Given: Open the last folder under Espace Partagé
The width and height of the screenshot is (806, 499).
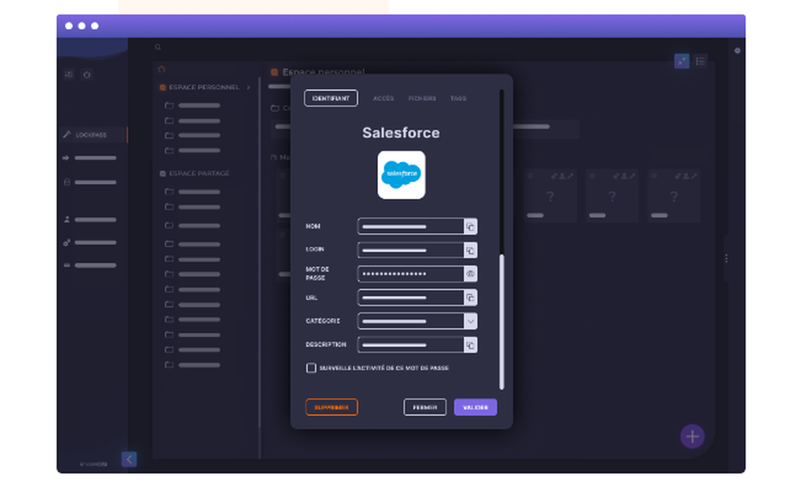Looking at the screenshot, I should pos(193,365).
